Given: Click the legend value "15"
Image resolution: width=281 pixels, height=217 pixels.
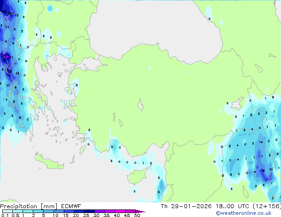Looking at the screenshot, I should [x=66, y=215].
